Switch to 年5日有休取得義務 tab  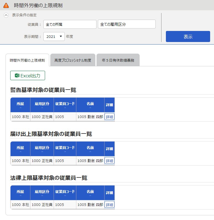(x=118, y=60)
